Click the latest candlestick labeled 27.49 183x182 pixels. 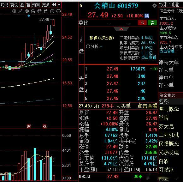(54, 22)
